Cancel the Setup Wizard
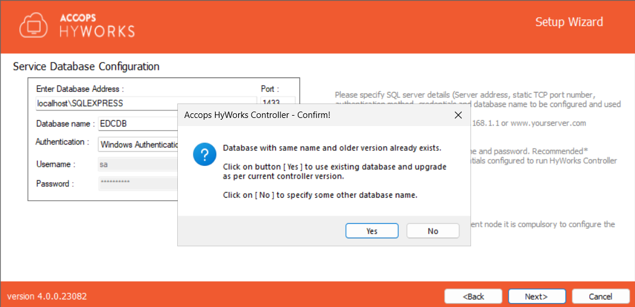The image size is (635, 307). [x=600, y=296]
